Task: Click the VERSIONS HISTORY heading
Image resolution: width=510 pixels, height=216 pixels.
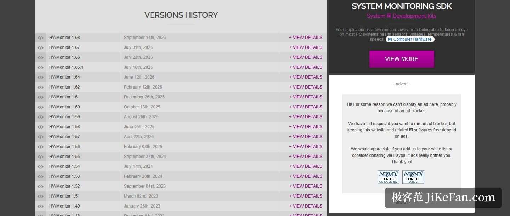Action: [x=181, y=15]
